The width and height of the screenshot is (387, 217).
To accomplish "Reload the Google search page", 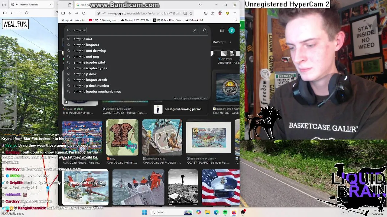I will pos(84,13).
